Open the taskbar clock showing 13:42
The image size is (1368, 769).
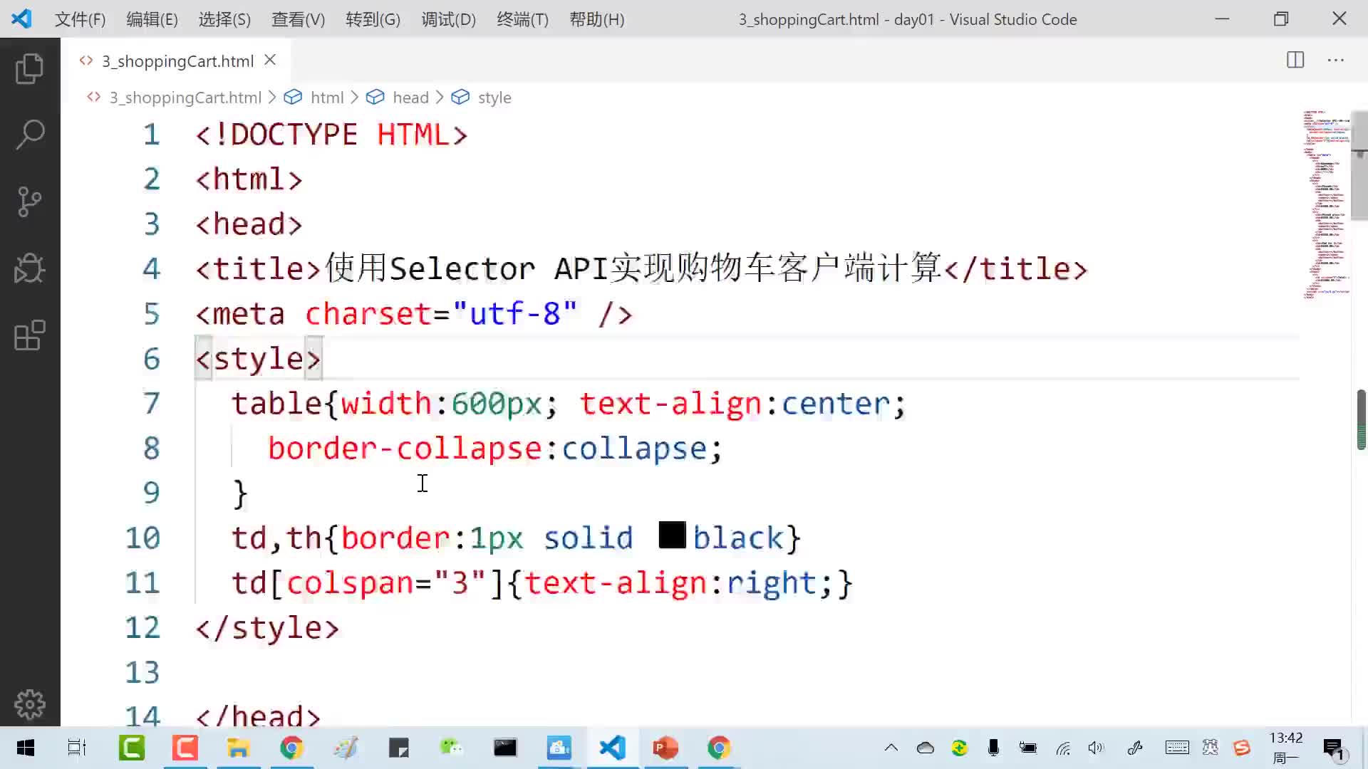[x=1286, y=748]
